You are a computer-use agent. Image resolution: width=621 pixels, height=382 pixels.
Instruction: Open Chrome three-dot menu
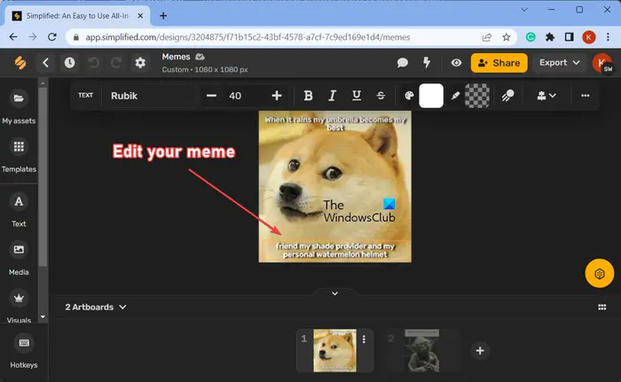[608, 37]
